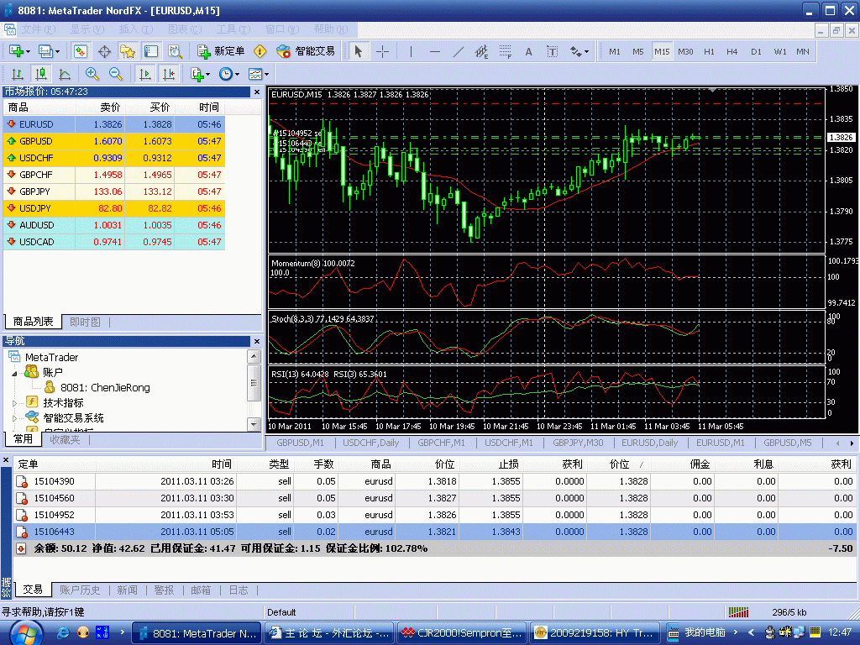Image resolution: width=860 pixels, height=645 pixels.
Task: Select the GBPUSD row in market watch
Action: pyautogui.click(x=38, y=141)
